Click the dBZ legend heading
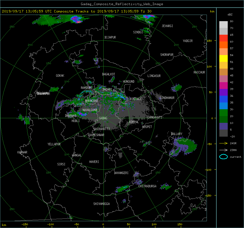 tap(230, 15)
